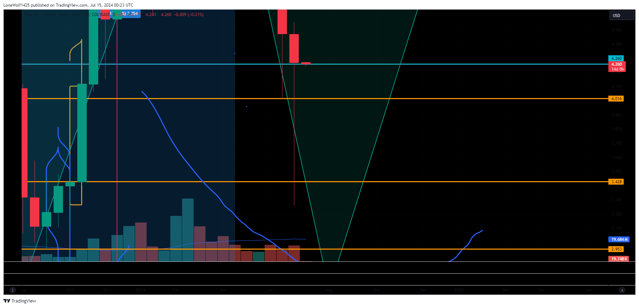Viewport: 639px width, 307px height.
Task: Click the 2024 label on the time axis
Action: [141, 290]
